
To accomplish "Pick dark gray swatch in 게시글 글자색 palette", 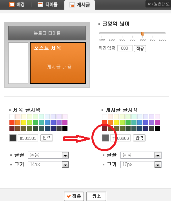I will [151, 129].
